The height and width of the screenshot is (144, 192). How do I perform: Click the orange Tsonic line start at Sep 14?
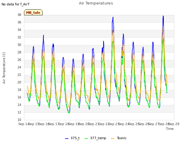coord(27,86)
